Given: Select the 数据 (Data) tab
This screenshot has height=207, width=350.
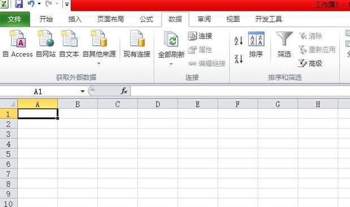Looking at the screenshot, I should coord(175,19).
